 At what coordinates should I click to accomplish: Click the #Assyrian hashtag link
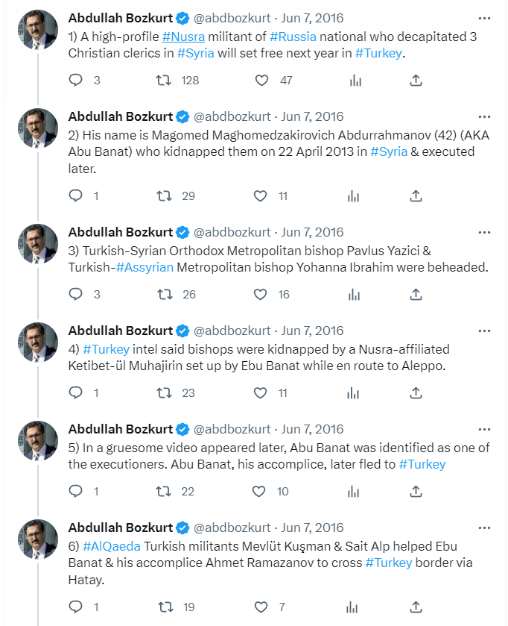[145, 267]
